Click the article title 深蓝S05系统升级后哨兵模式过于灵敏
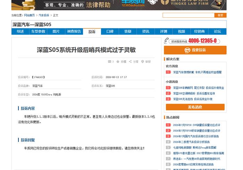Viewport: 243px width, 170px height. [86, 50]
